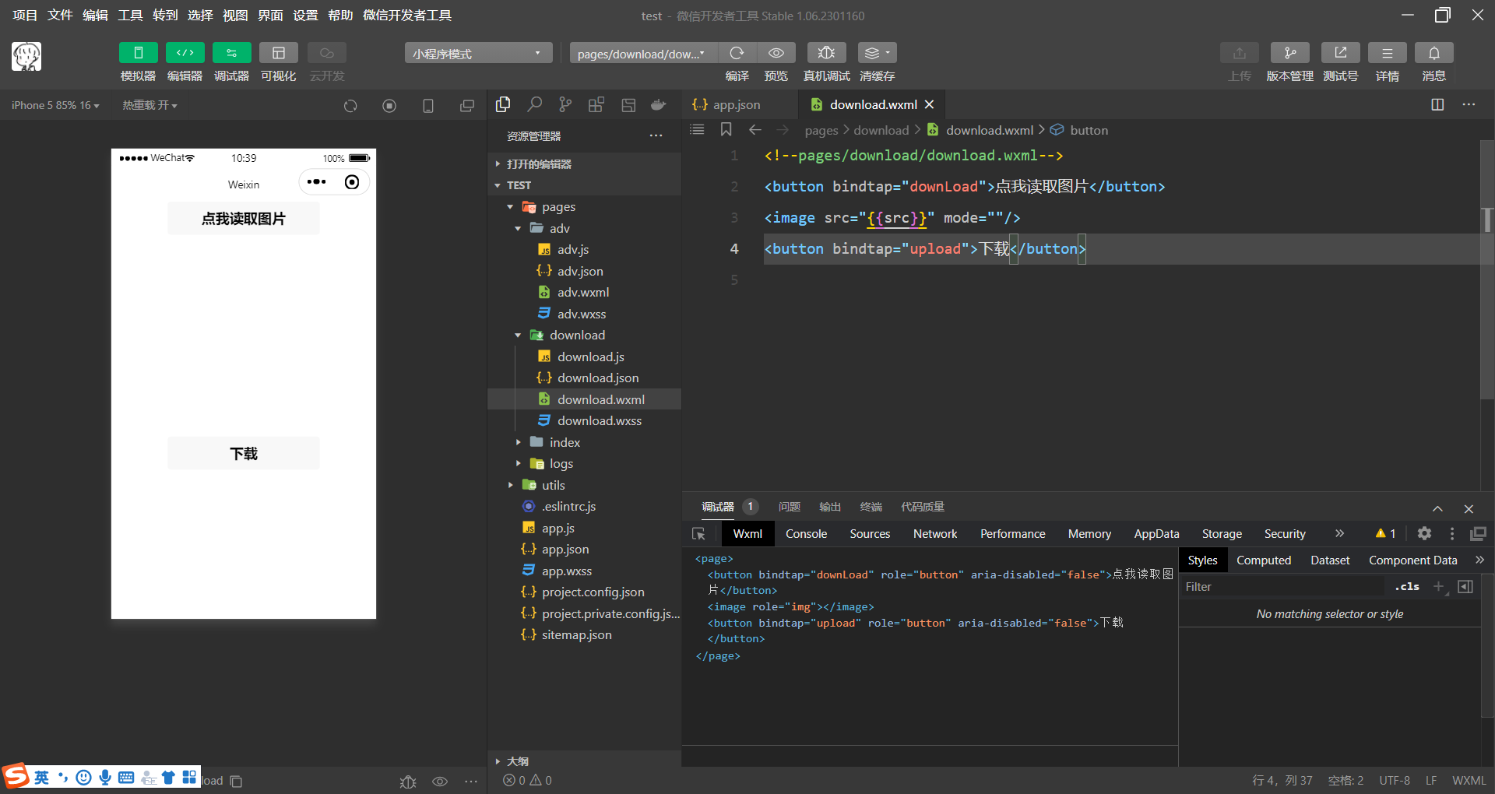The width and height of the screenshot is (1495, 794).
Task: Expand the index folder
Action: 584,442
